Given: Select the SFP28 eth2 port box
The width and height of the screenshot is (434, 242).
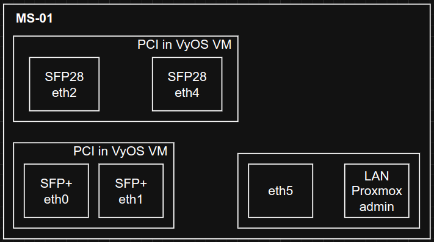Looking at the screenshot, I should tap(64, 84).
